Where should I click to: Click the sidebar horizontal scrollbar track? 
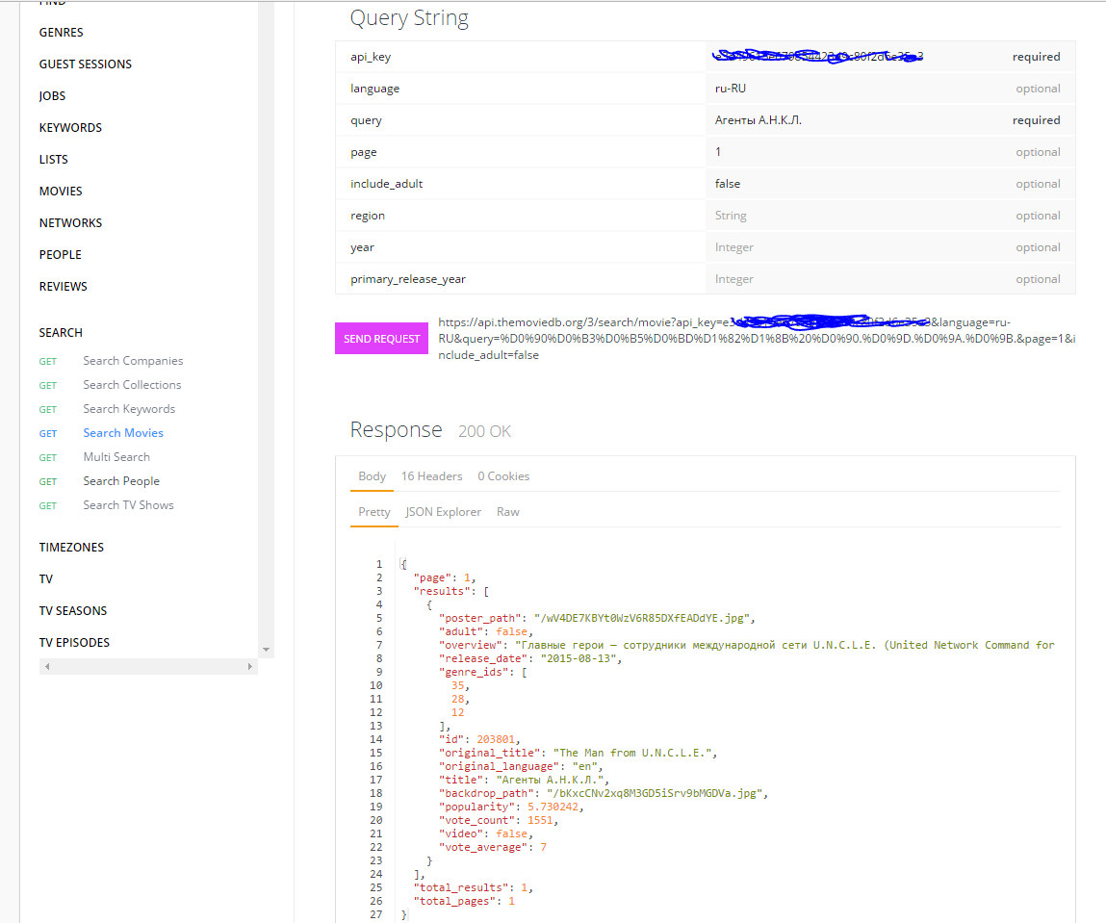(x=144, y=666)
